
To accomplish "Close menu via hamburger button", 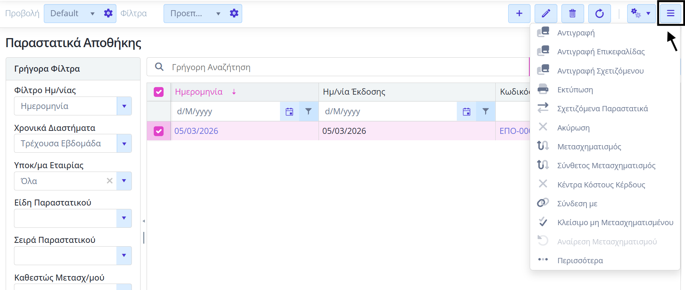I will click(x=670, y=14).
